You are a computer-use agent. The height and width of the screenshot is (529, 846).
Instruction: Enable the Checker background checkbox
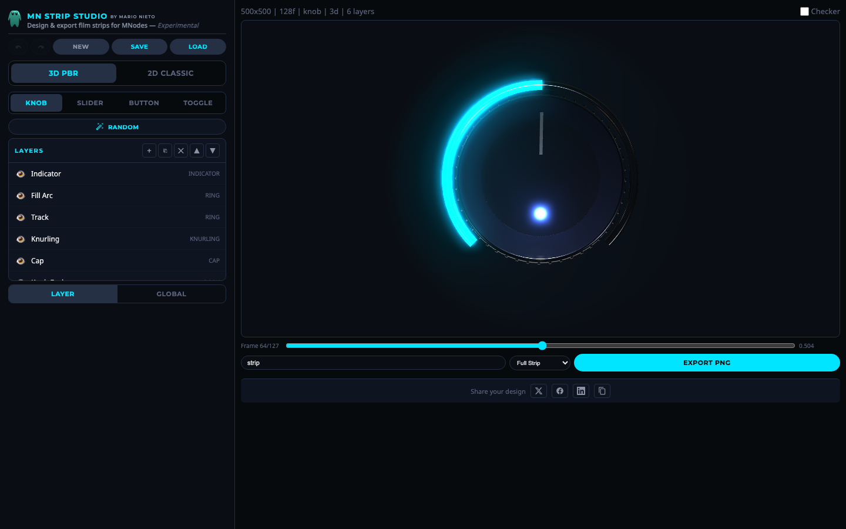click(804, 11)
